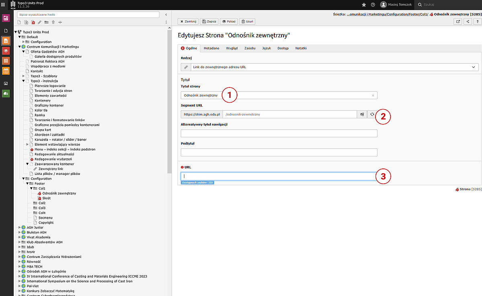Click the share page icon button
The width and height of the screenshot is (482, 296).
tap(468, 22)
